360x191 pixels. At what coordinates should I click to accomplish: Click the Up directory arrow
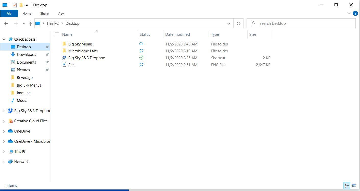(30, 23)
